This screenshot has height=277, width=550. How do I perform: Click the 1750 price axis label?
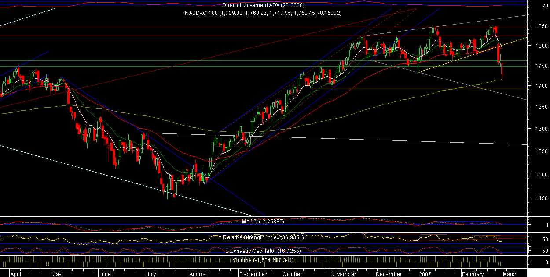tap(541, 66)
